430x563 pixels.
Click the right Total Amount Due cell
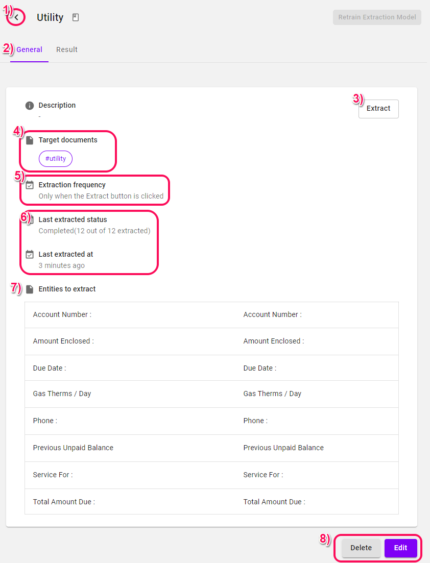[317, 502]
